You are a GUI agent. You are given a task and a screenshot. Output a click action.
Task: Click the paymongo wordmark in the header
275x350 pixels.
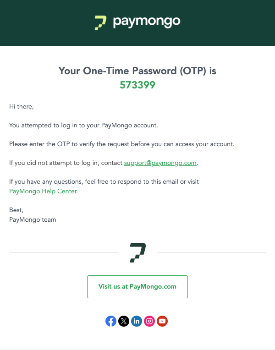pyautogui.click(x=147, y=22)
